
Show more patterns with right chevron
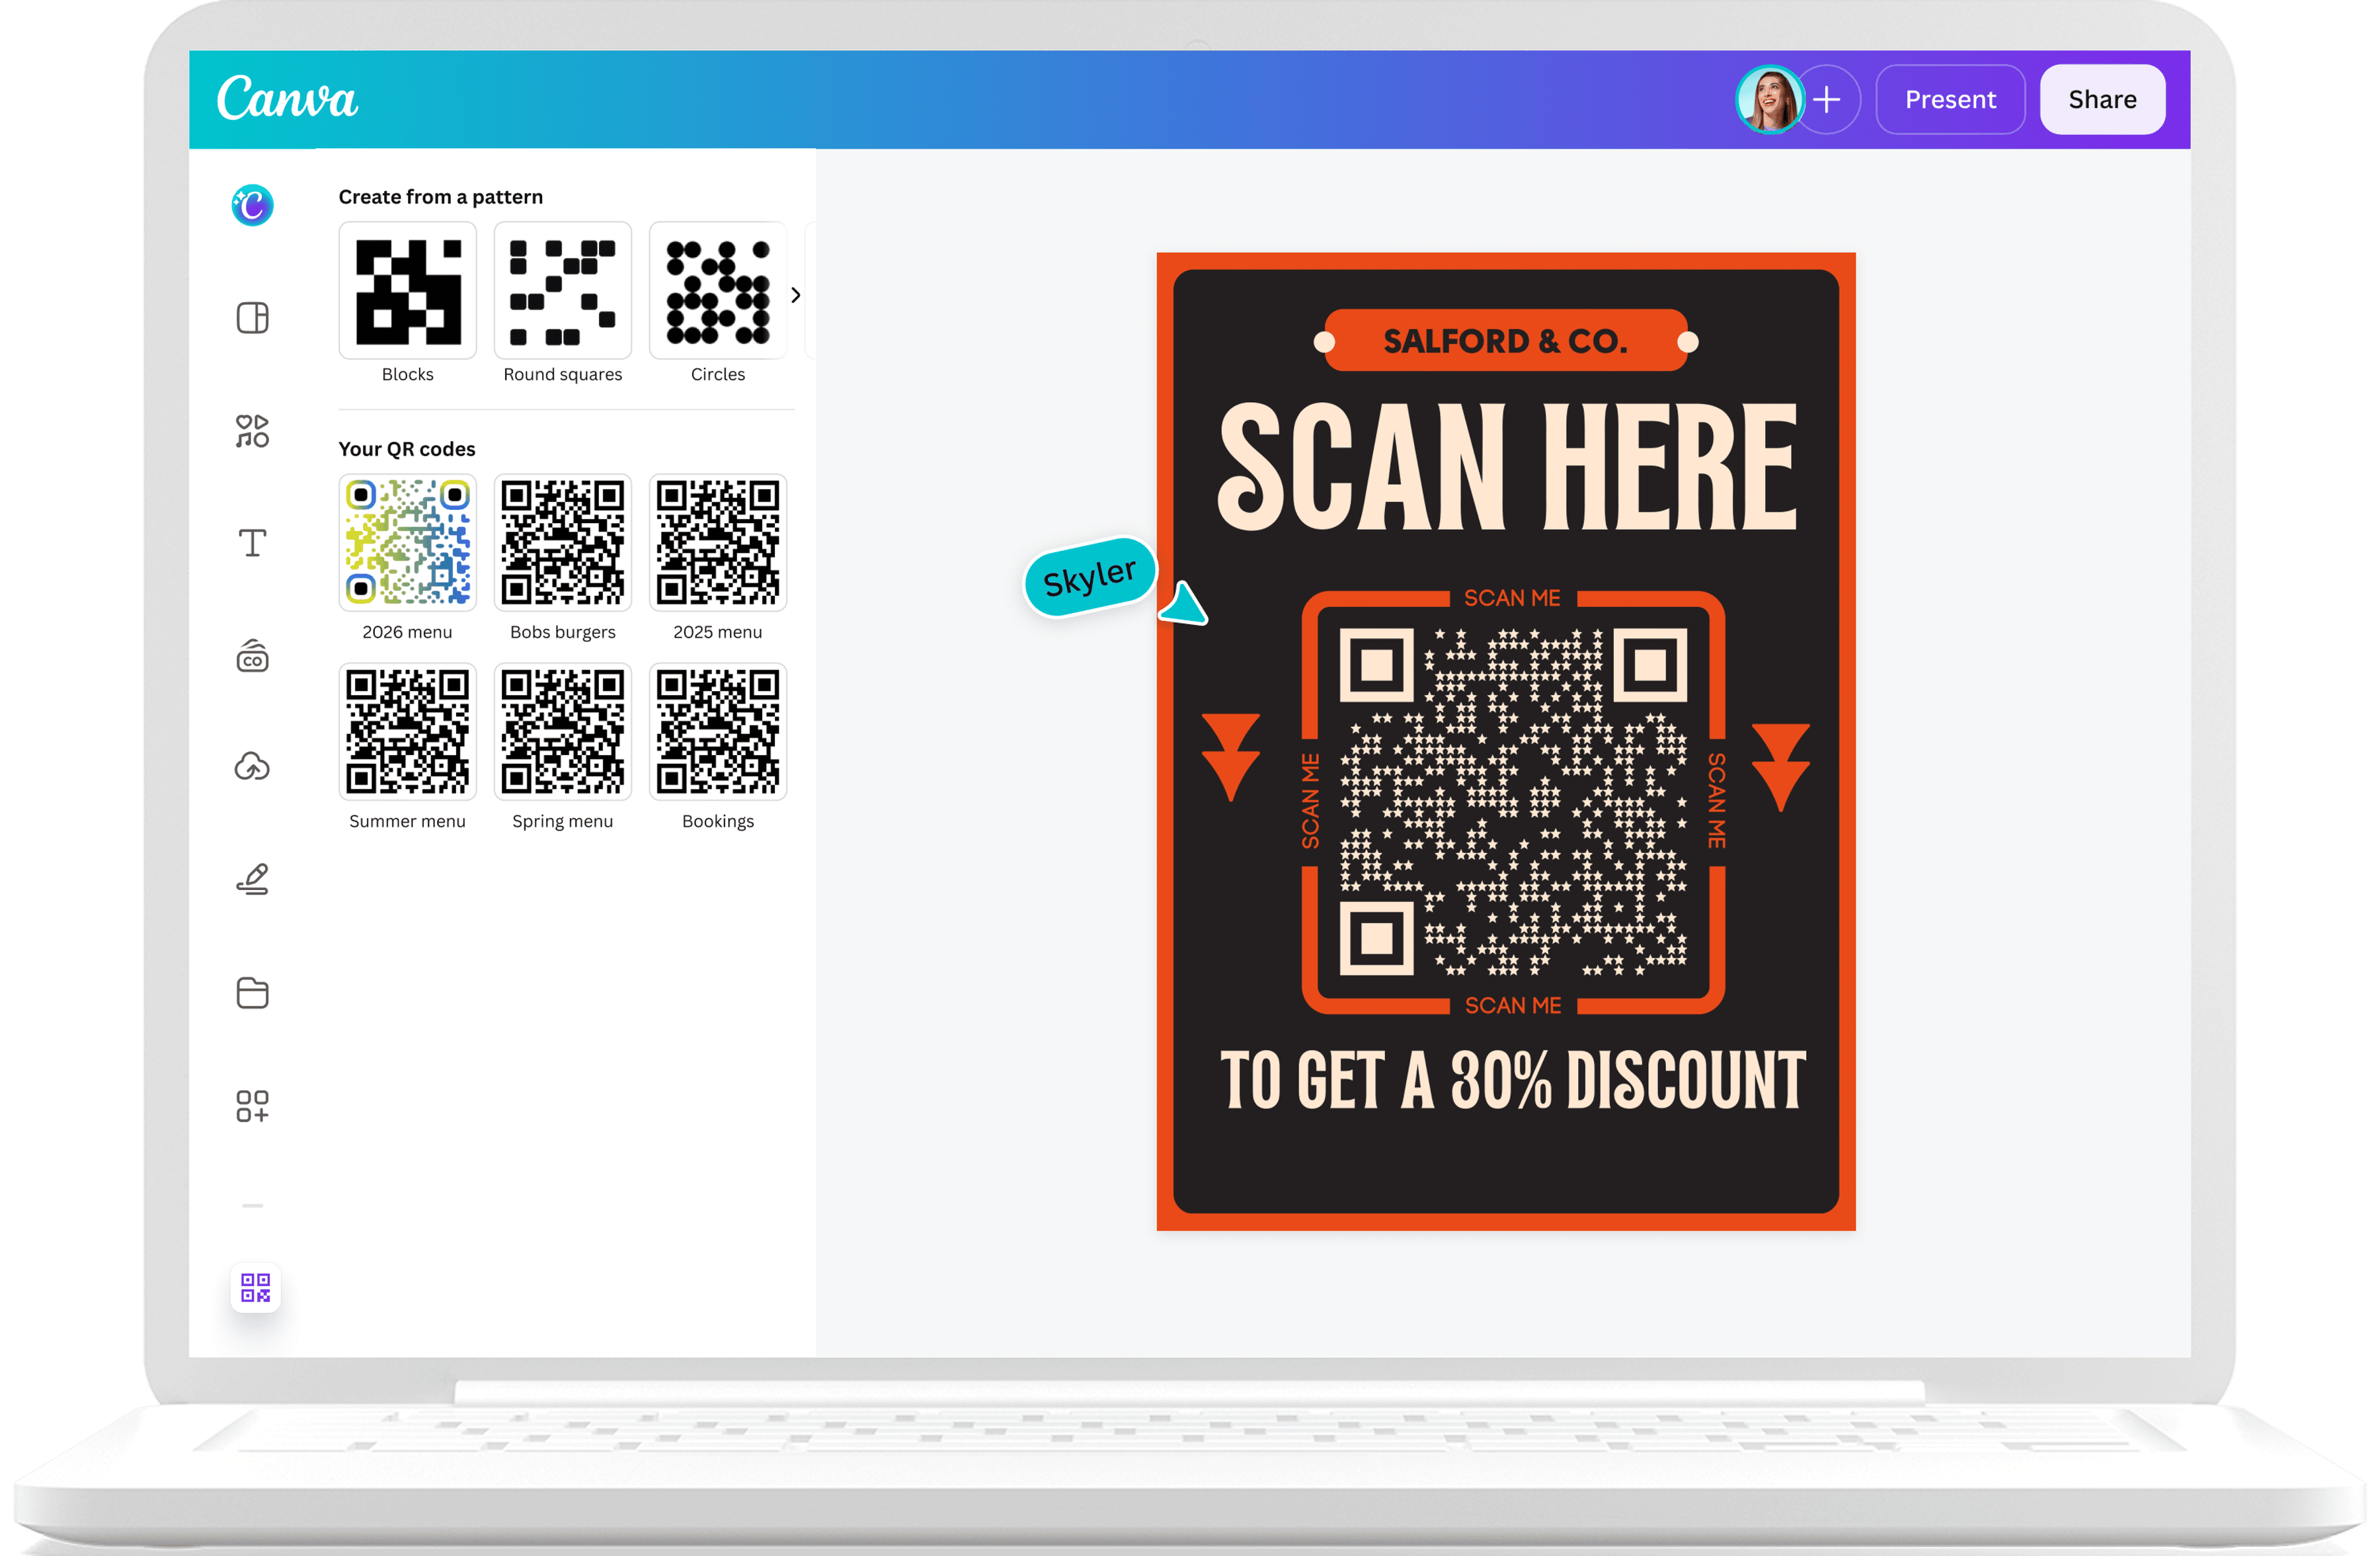[796, 295]
